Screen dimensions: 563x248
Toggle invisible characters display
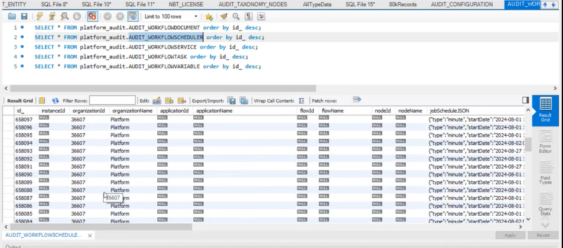click(x=249, y=17)
